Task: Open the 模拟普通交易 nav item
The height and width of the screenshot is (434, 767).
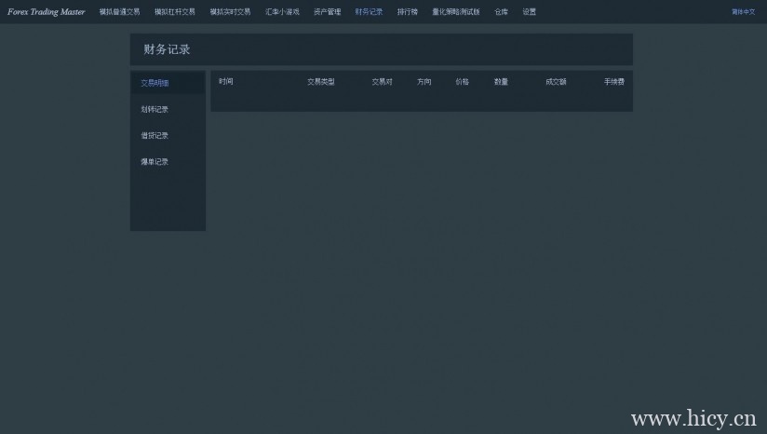Action: 119,12
